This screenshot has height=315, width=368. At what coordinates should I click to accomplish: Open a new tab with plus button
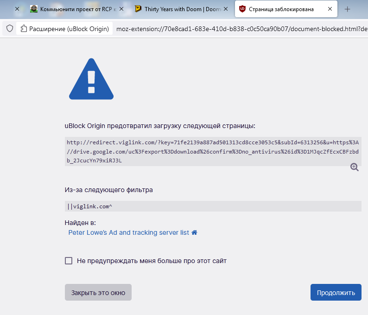pos(347,9)
